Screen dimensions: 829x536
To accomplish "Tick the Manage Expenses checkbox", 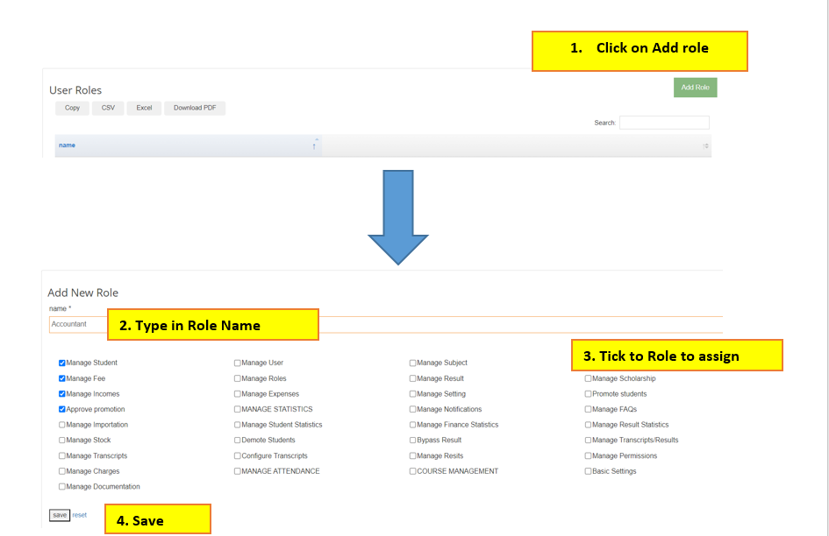I will tap(238, 394).
